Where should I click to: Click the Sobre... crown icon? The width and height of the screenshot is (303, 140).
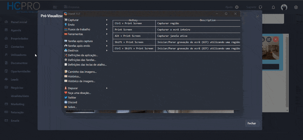pos(66,107)
